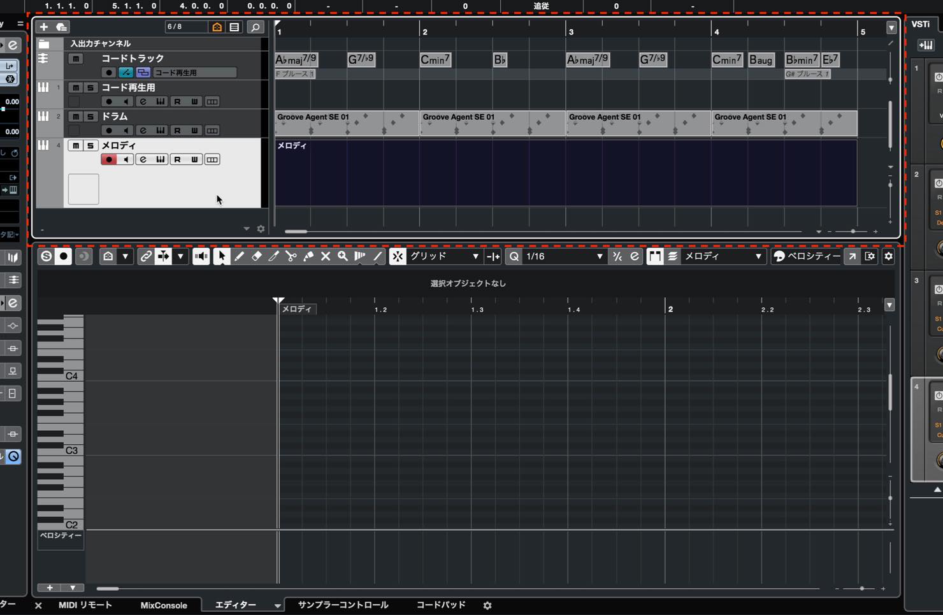
Task: Mute the ドラム track
Action: [75, 117]
